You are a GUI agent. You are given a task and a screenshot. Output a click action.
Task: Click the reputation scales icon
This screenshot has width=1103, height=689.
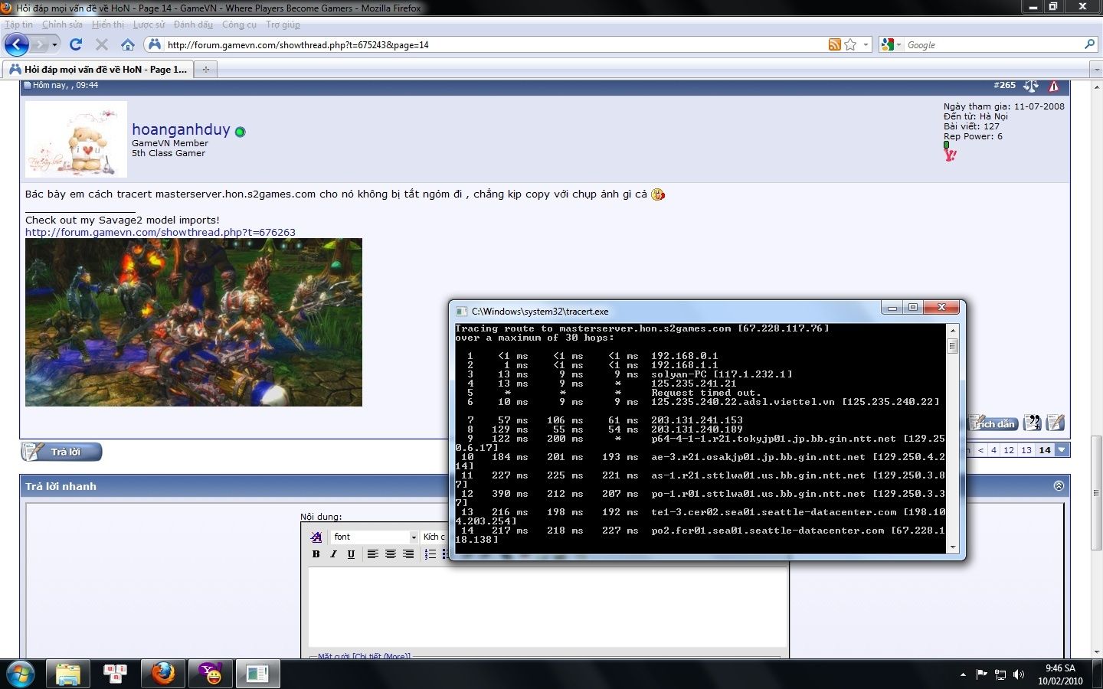tap(1031, 86)
